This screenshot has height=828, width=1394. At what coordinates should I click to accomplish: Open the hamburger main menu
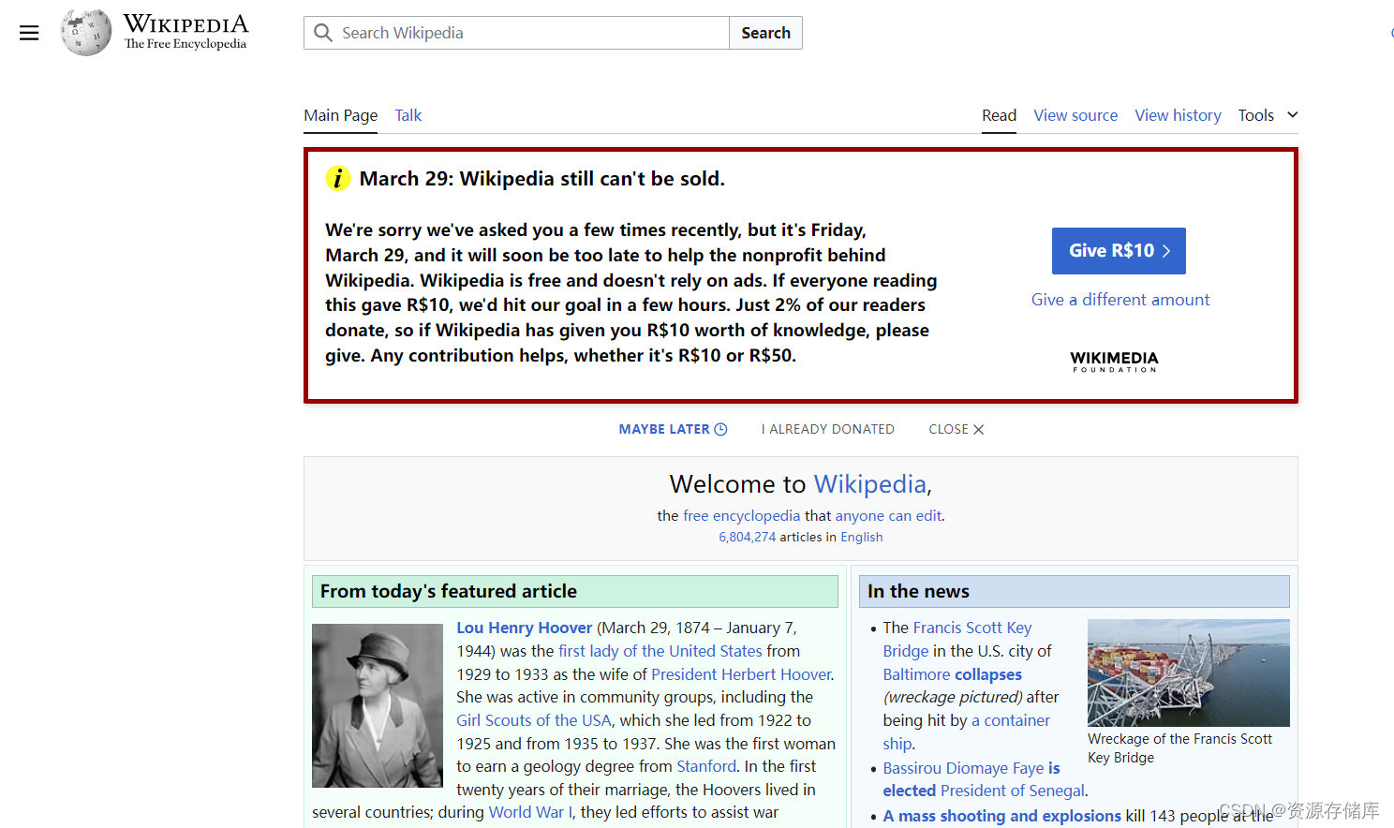(x=29, y=33)
